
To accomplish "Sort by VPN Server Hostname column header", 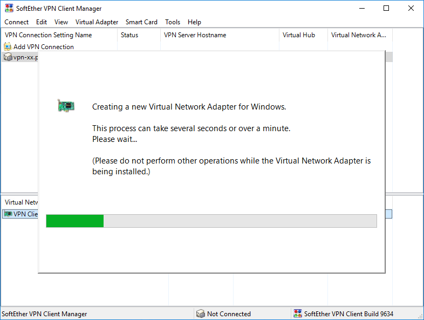I will tap(220, 35).
